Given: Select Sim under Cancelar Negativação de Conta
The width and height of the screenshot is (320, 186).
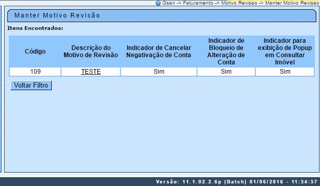Looking at the screenshot, I should coord(159,72).
